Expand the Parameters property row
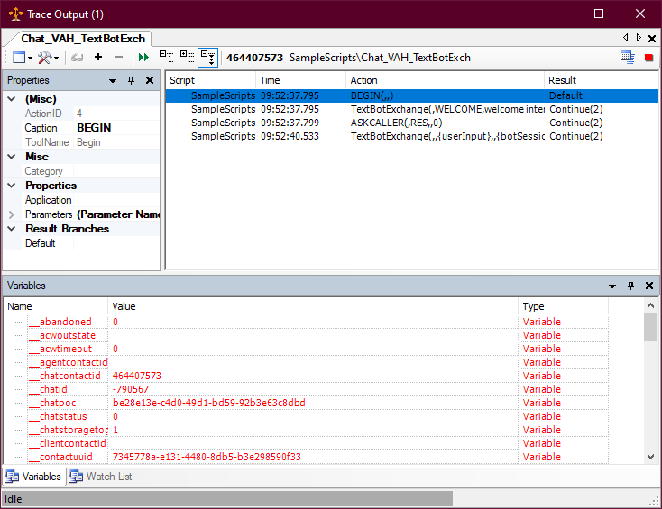Screen dimensions: 662x509 click(x=11, y=214)
